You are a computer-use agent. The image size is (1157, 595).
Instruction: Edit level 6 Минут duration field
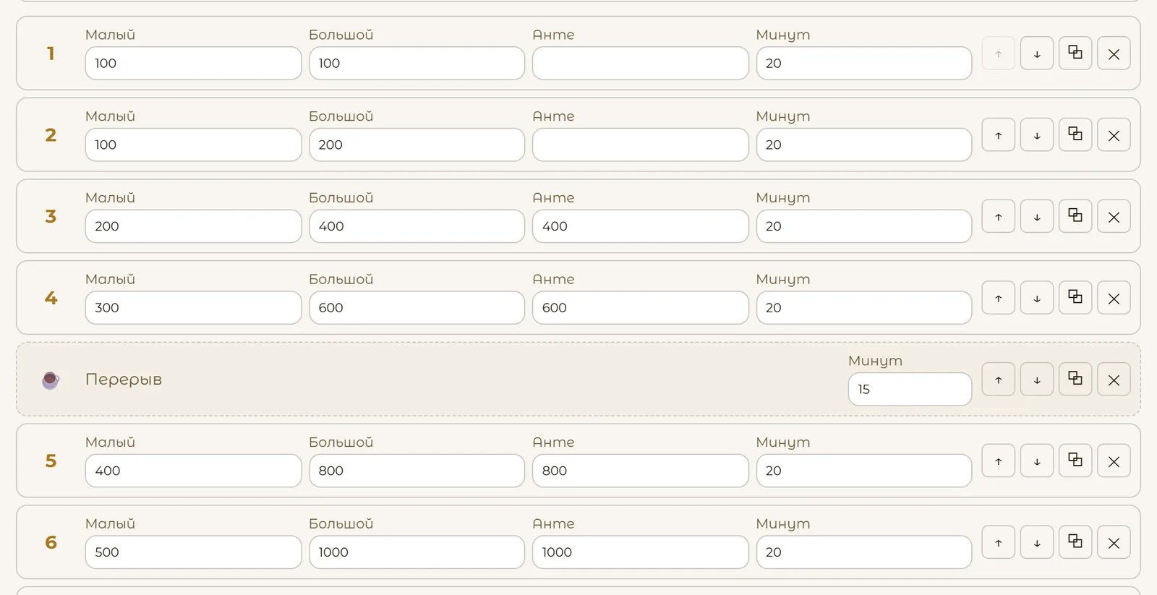(x=864, y=552)
